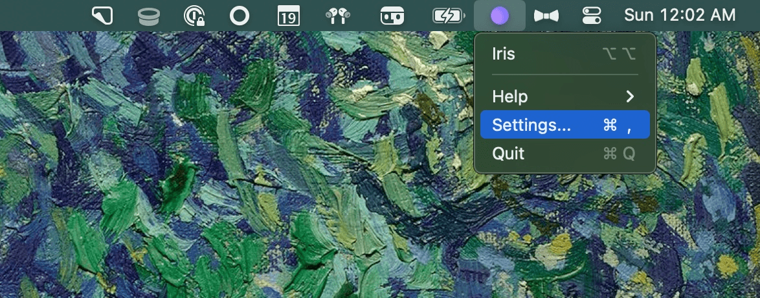Open the AirPods status menu
Screen dimensions: 760x298
coord(339,16)
